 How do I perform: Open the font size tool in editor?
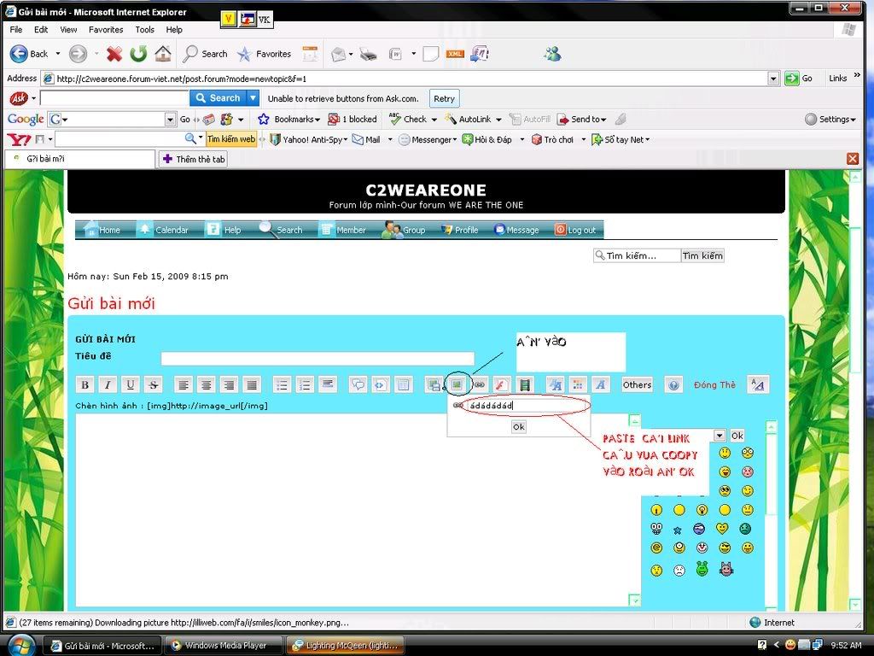click(555, 384)
